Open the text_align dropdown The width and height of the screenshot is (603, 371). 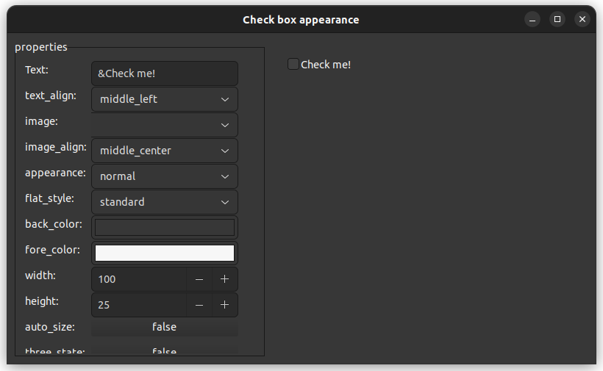pos(164,99)
